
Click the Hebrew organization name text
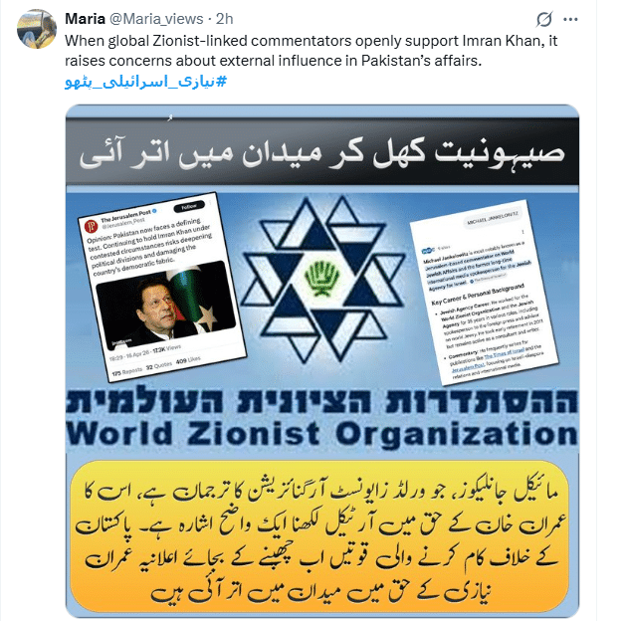point(322,401)
